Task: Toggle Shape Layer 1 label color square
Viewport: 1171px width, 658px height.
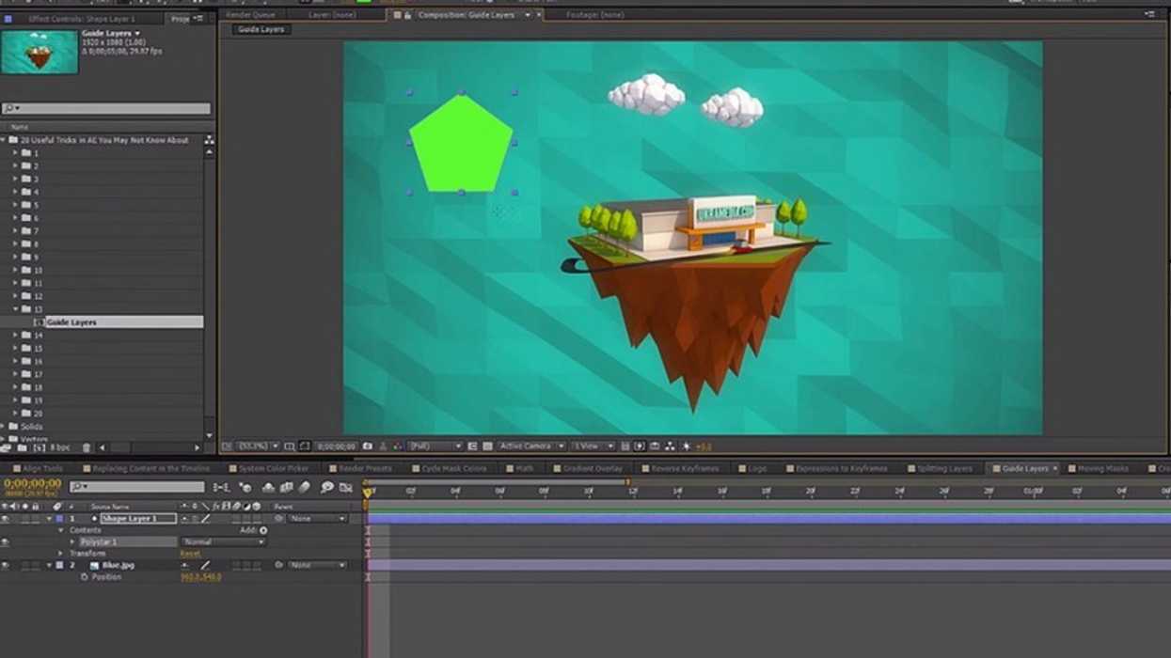Action: coord(60,519)
